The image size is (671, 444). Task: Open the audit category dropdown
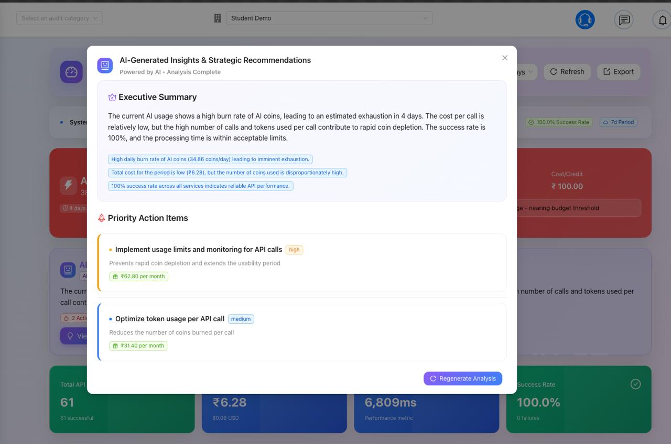tap(59, 18)
